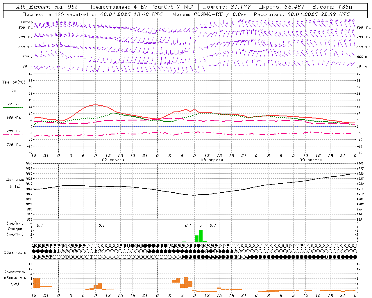Click the 'Облачность' cloudiness label
The height and width of the screenshot is (298, 372).
(x=15, y=253)
